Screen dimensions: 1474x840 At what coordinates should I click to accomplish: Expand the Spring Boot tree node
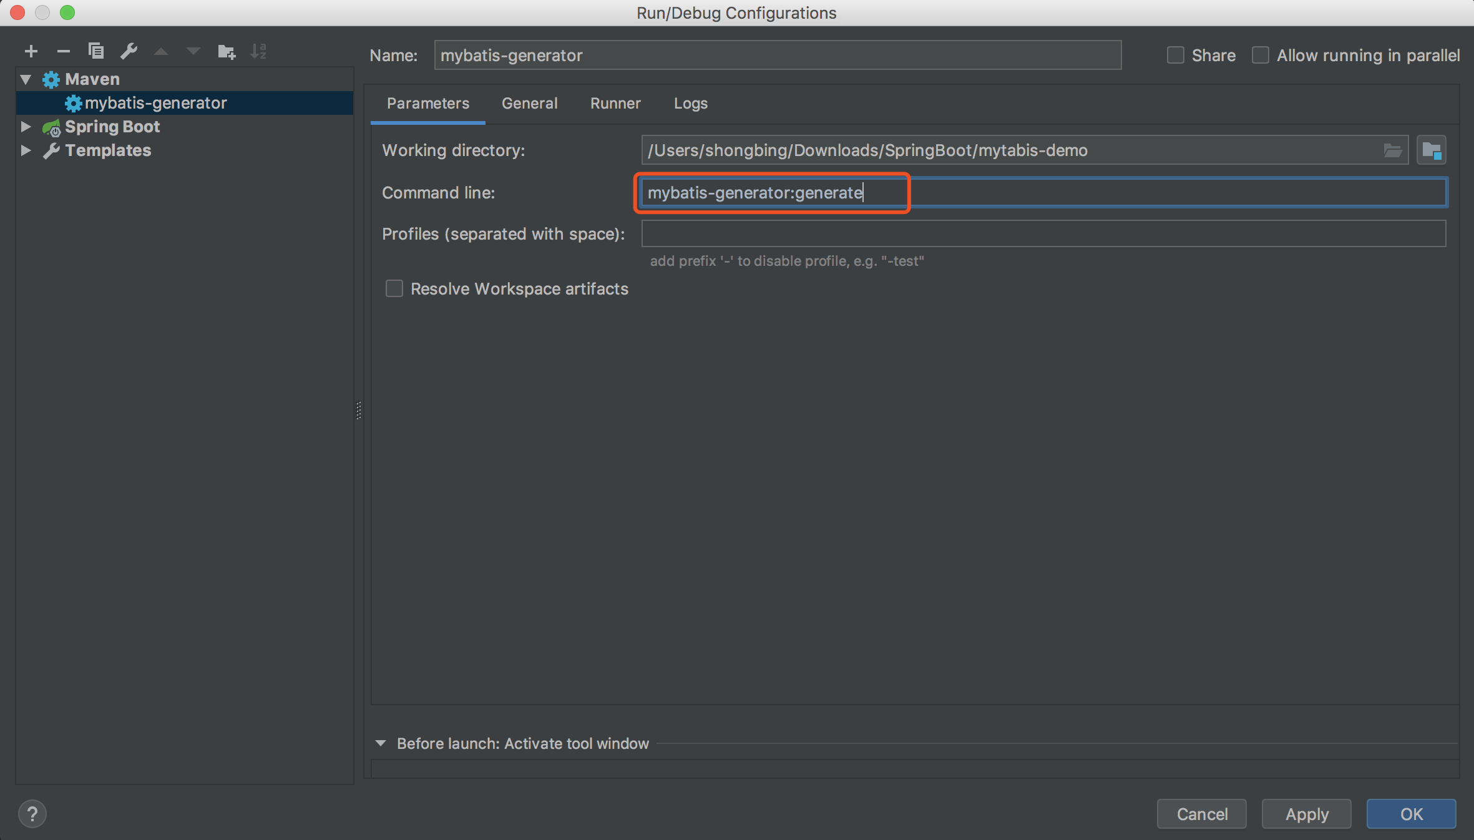click(26, 127)
